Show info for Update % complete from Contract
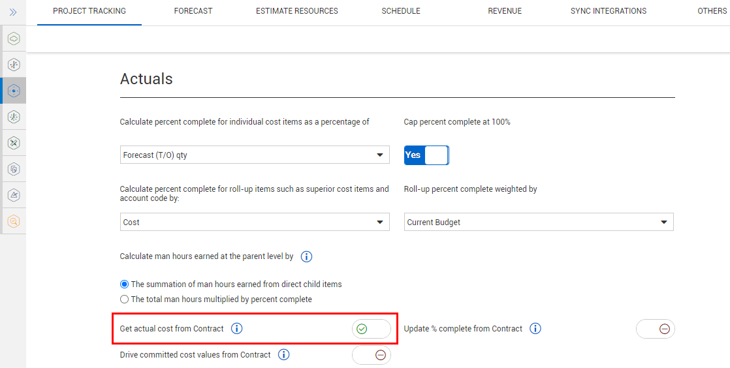Image resolution: width=730 pixels, height=368 pixels. pos(535,328)
